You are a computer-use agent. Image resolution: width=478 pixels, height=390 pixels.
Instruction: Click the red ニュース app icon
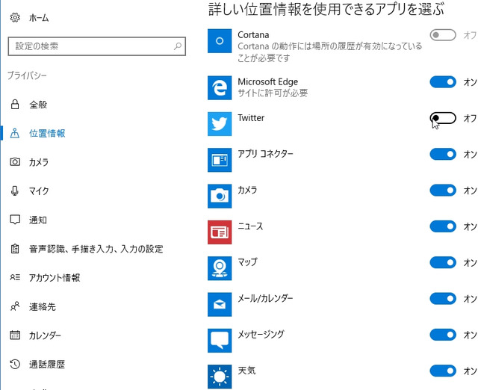(220, 232)
